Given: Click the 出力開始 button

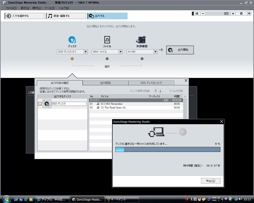Looking at the screenshot, I should (x=180, y=50).
